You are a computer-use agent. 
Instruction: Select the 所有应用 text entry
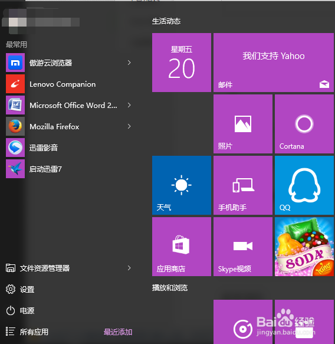tap(34, 332)
